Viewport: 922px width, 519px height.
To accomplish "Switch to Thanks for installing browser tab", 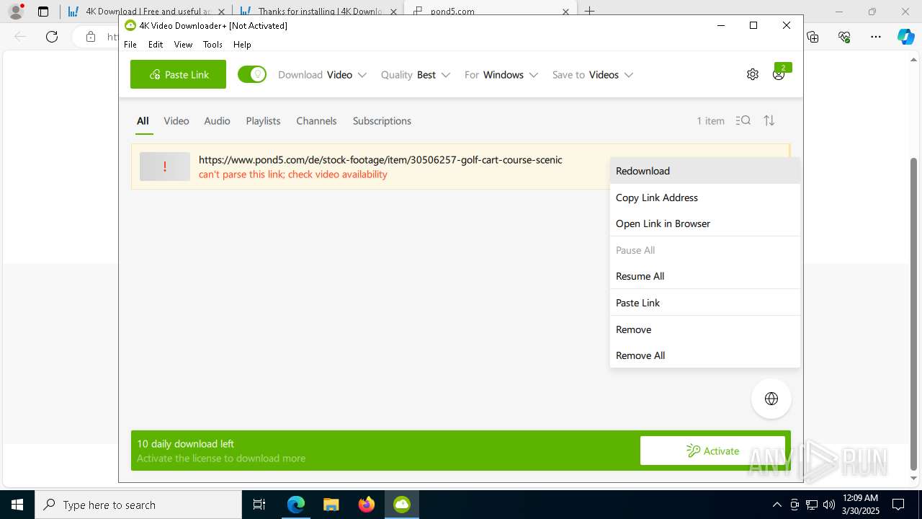I will pos(317,11).
